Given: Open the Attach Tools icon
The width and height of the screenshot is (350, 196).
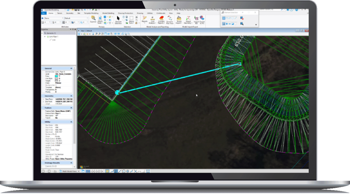Looking at the screenshot, I should (101, 19).
